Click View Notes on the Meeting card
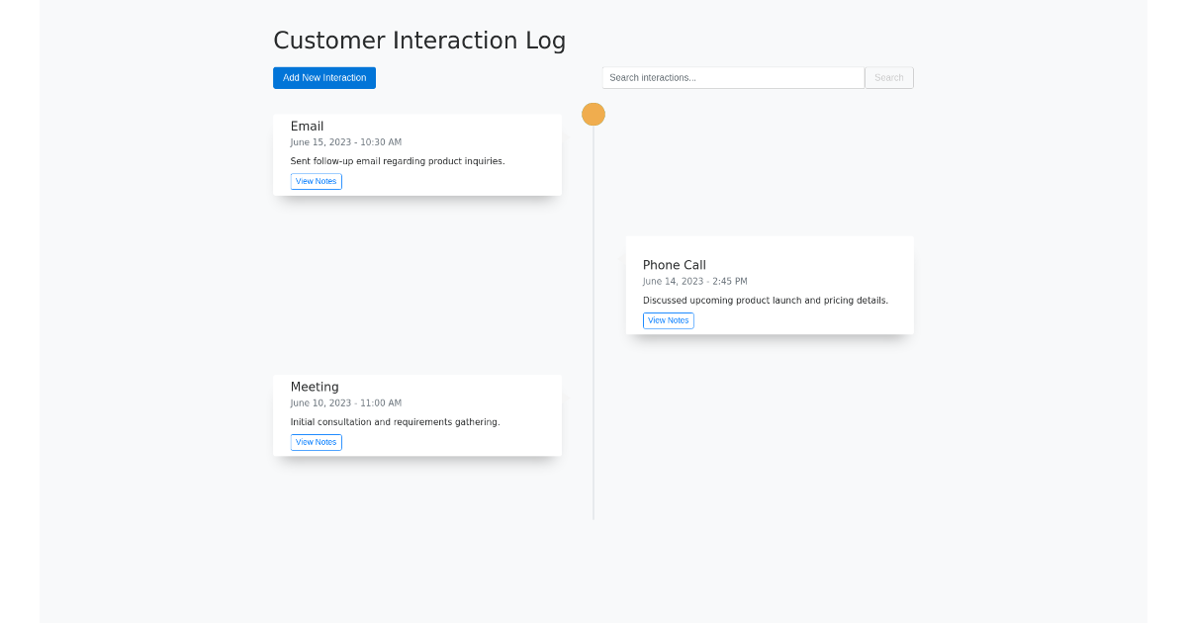 316,442
